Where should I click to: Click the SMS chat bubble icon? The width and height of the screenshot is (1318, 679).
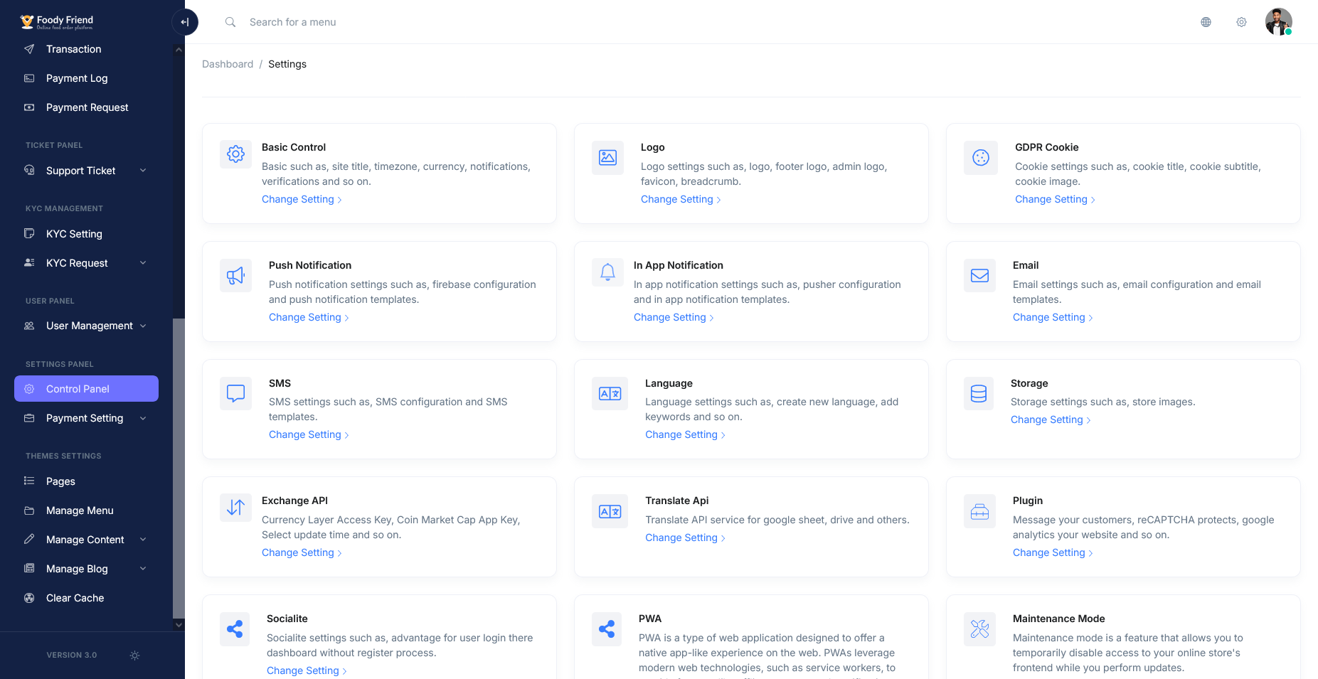235,394
